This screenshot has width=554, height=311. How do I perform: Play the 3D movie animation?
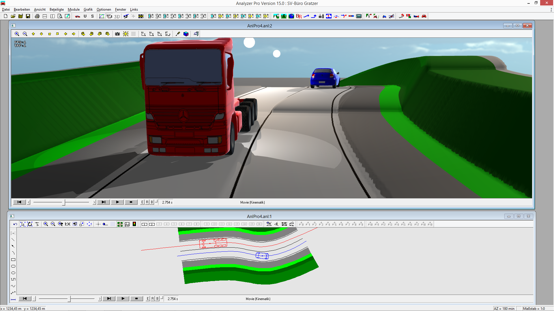117,202
